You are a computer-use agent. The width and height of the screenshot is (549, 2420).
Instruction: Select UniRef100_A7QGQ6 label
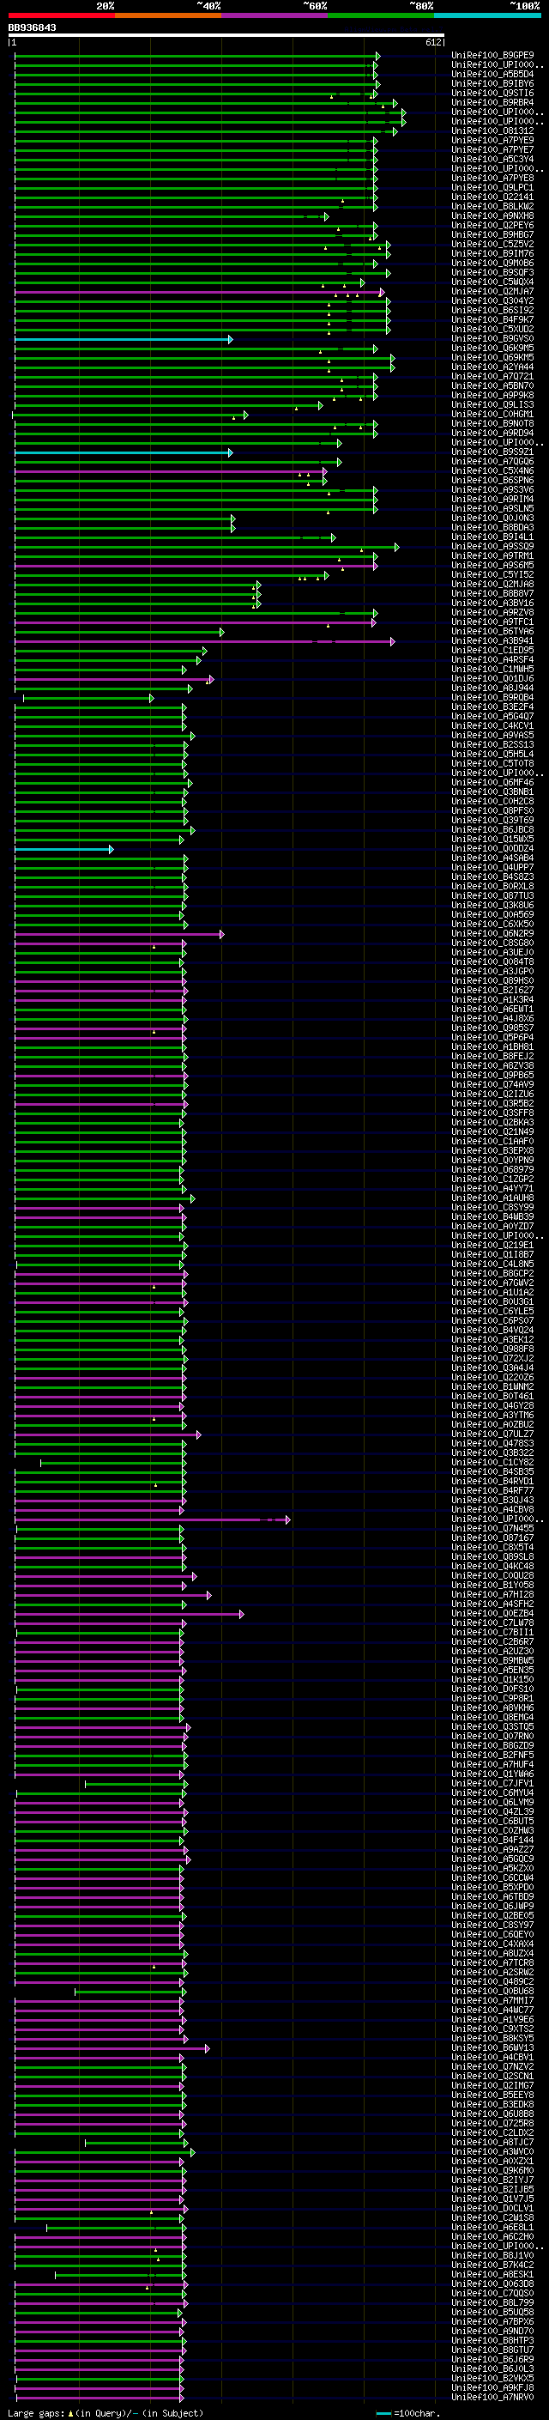(x=492, y=461)
